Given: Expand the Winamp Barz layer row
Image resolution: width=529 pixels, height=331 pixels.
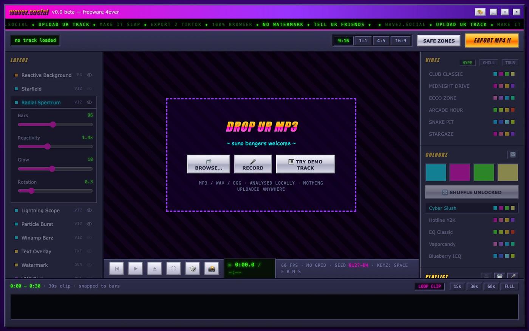Looking at the screenshot, I should [54, 238].
